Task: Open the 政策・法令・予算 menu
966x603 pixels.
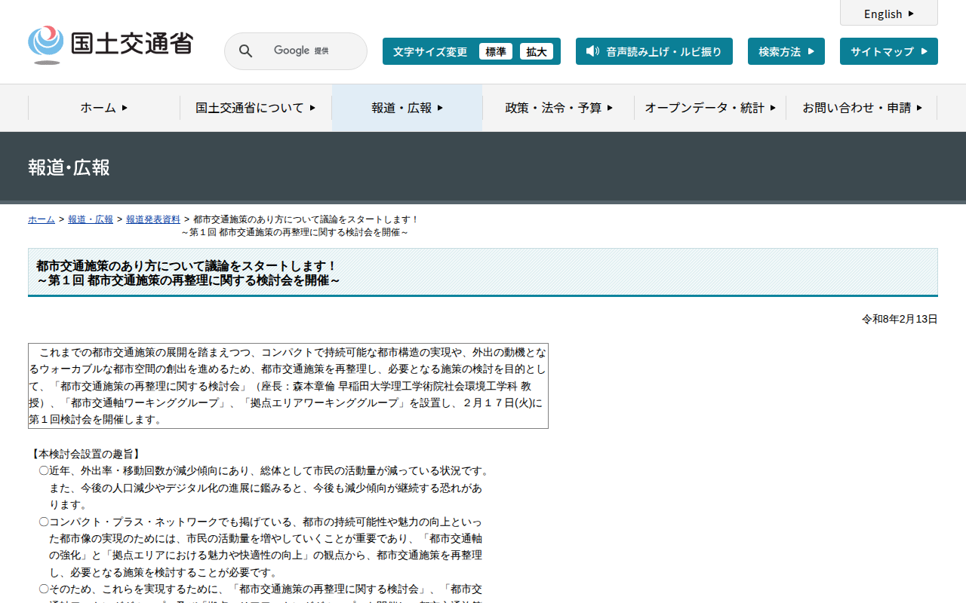Action: [x=558, y=108]
